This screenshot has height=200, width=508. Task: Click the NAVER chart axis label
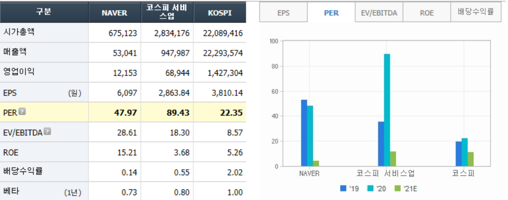[309, 173]
